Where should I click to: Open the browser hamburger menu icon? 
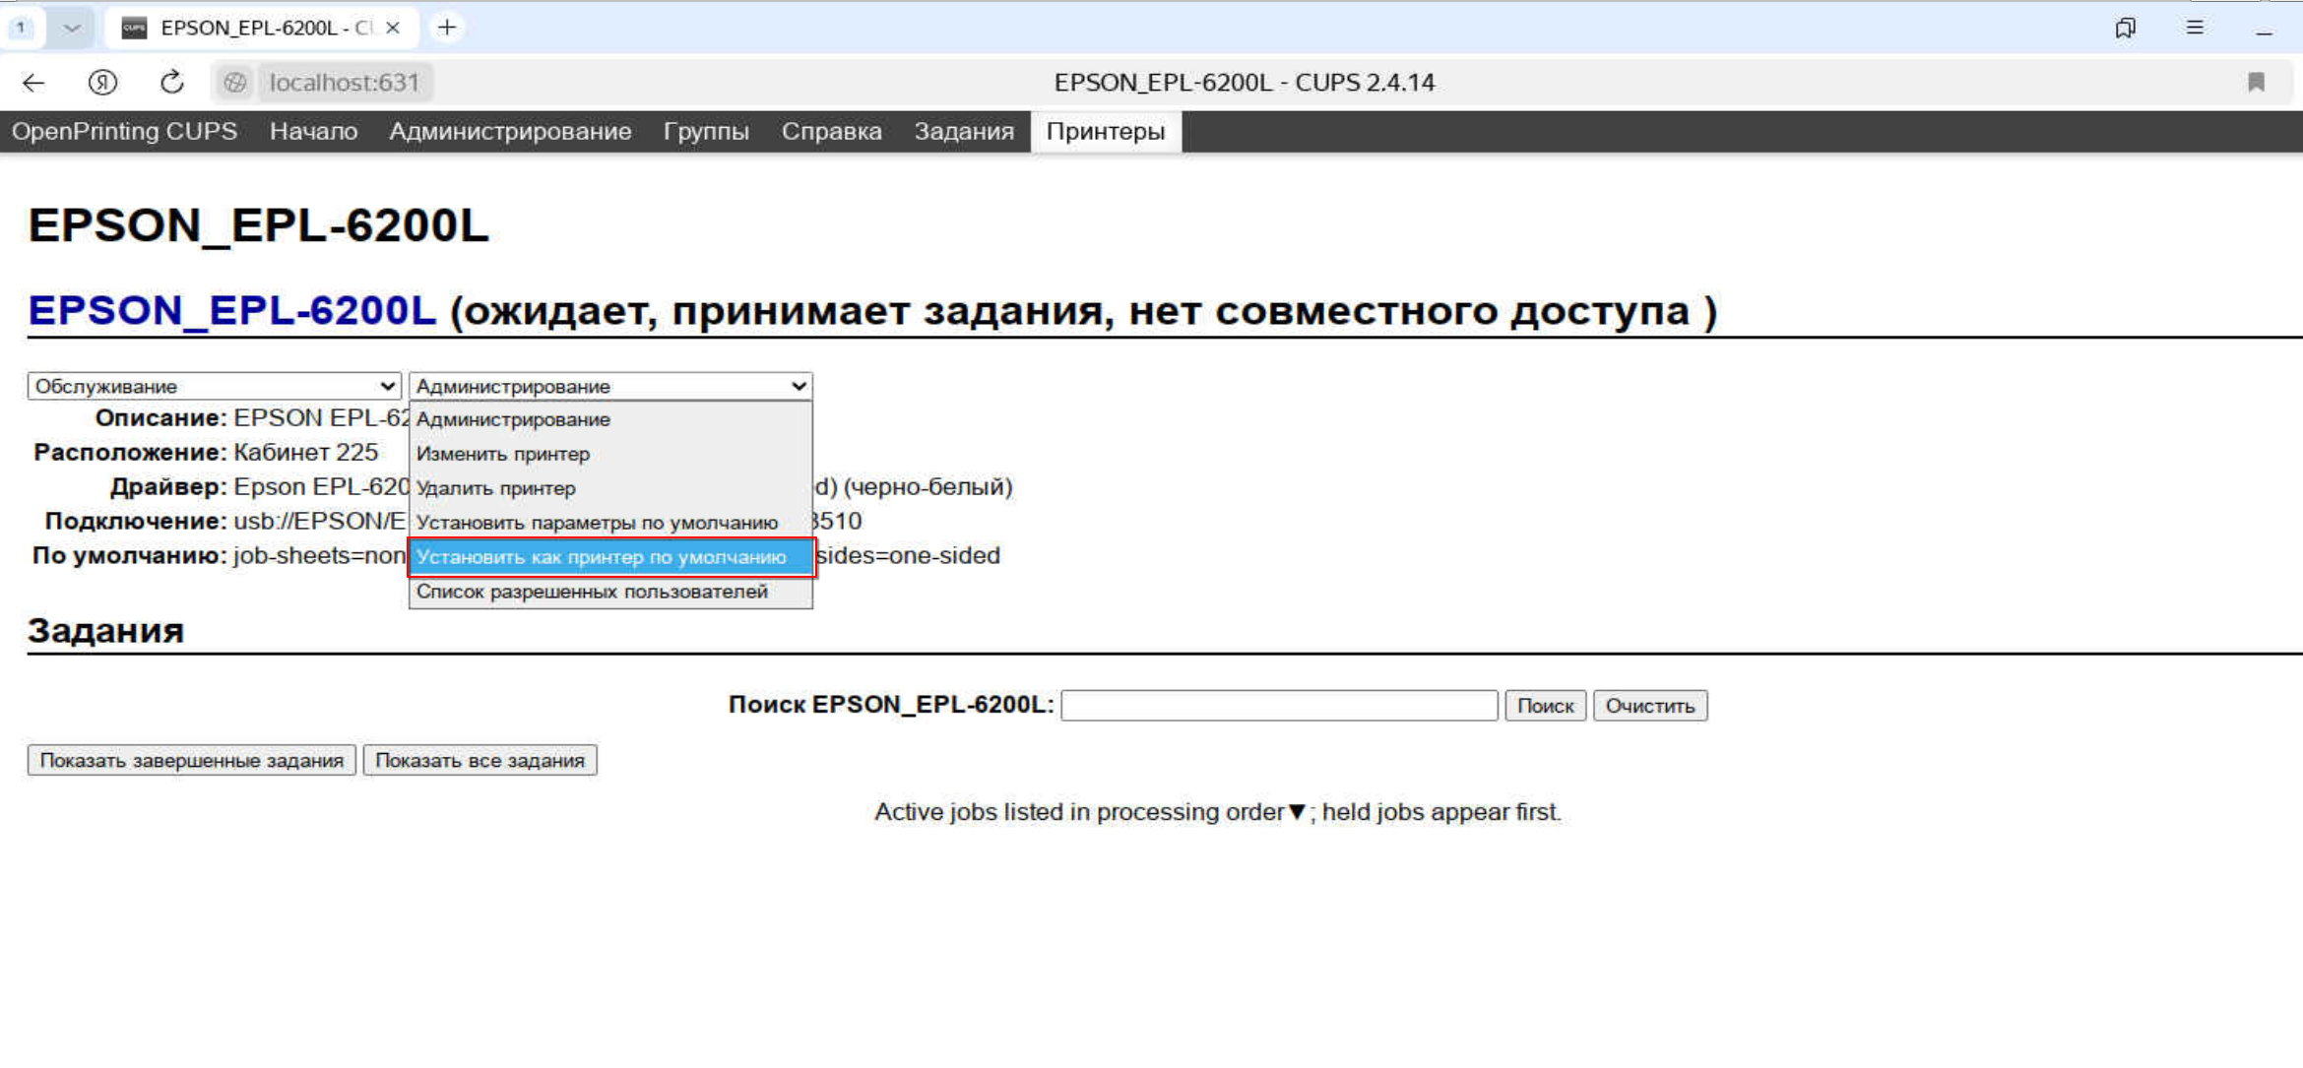(x=2195, y=28)
